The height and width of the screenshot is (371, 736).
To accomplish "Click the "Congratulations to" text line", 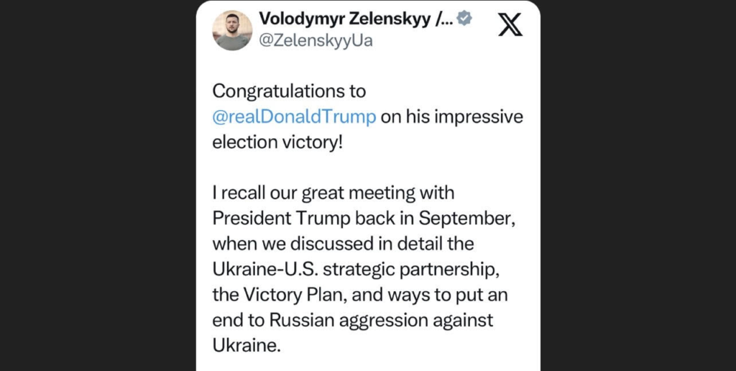I will point(290,92).
